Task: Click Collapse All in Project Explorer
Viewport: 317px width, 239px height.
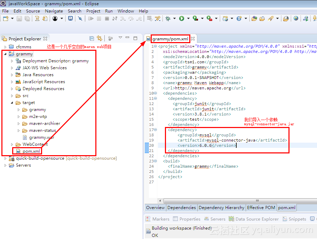Action: (92, 38)
